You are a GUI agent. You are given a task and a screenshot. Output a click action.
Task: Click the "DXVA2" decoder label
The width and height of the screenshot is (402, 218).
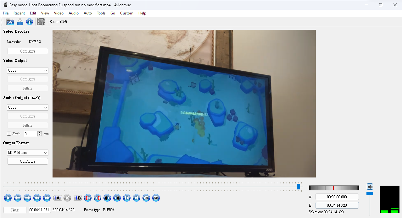(x=35, y=42)
